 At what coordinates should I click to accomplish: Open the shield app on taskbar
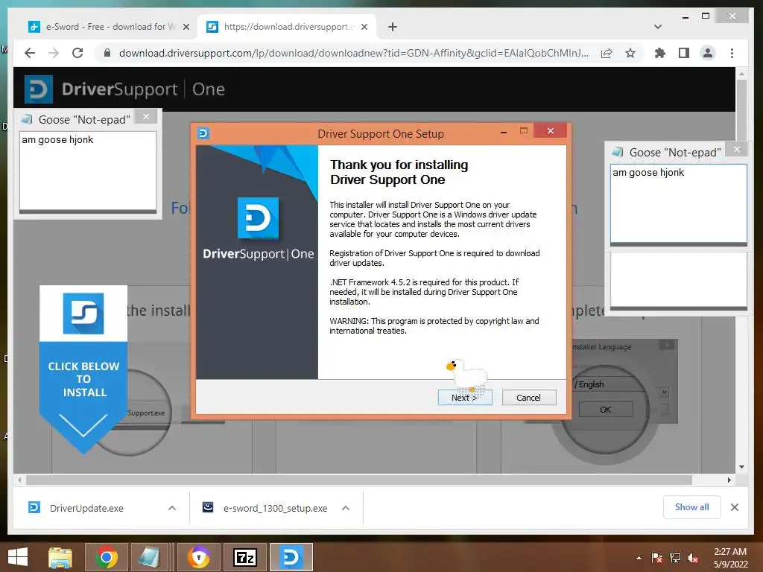198,557
